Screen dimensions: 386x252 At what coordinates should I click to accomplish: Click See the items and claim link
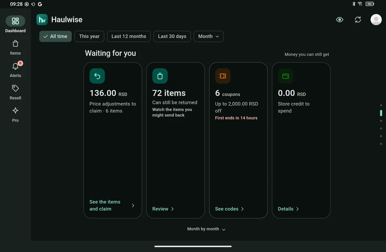click(x=112, y=205)
